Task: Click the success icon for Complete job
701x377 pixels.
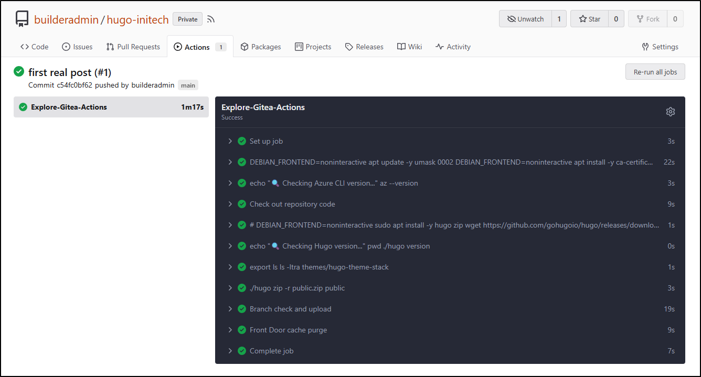Action: pos(242,351)
